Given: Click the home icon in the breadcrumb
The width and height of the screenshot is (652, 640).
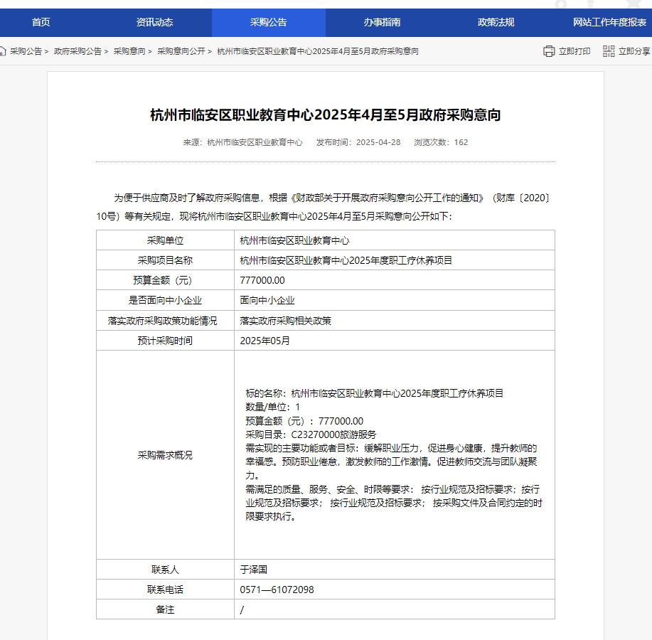Looking at the screenshot, I should coord(3,51).
